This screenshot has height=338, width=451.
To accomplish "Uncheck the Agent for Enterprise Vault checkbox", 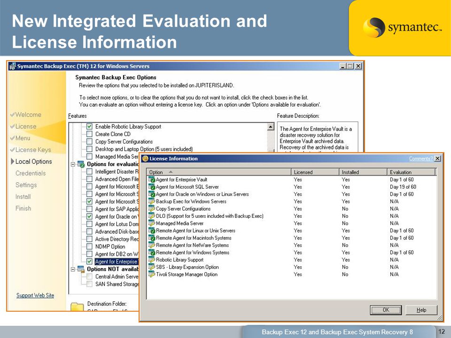I will click(89, 261).
